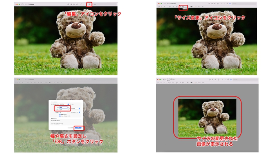Open resolution units dropdown in resize dialog
Viewport: 274px width, 154px height.
coord(76,112)
